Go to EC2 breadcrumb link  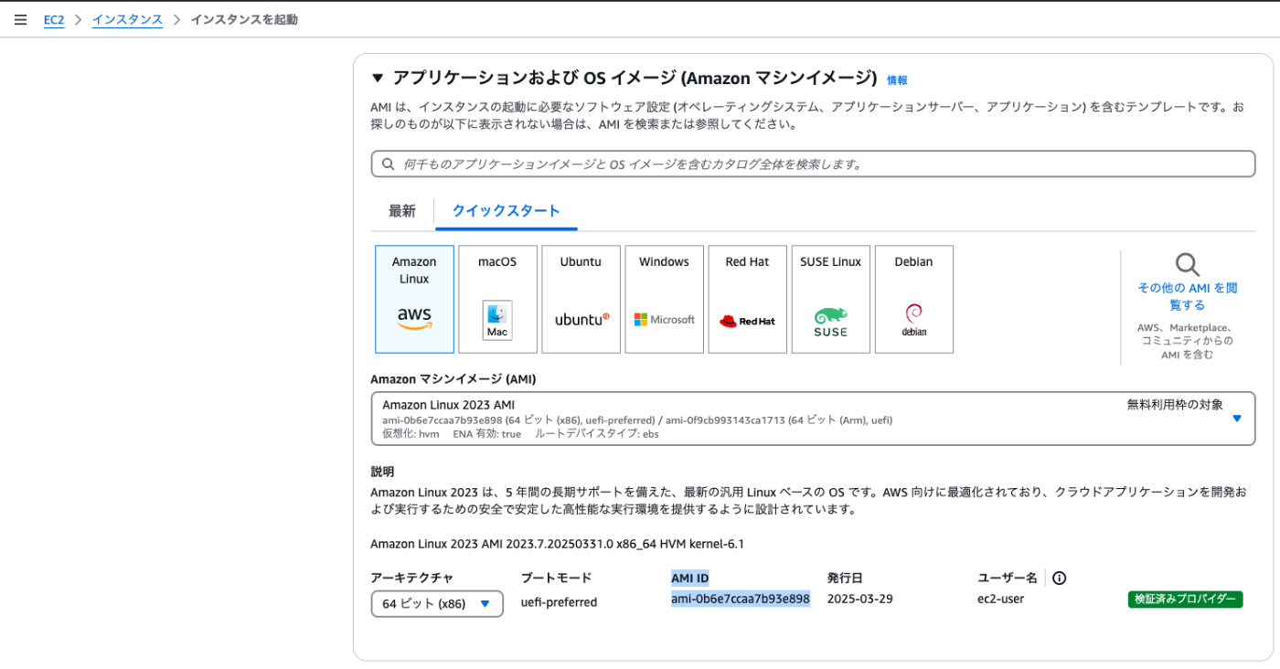tap(54, 19)
